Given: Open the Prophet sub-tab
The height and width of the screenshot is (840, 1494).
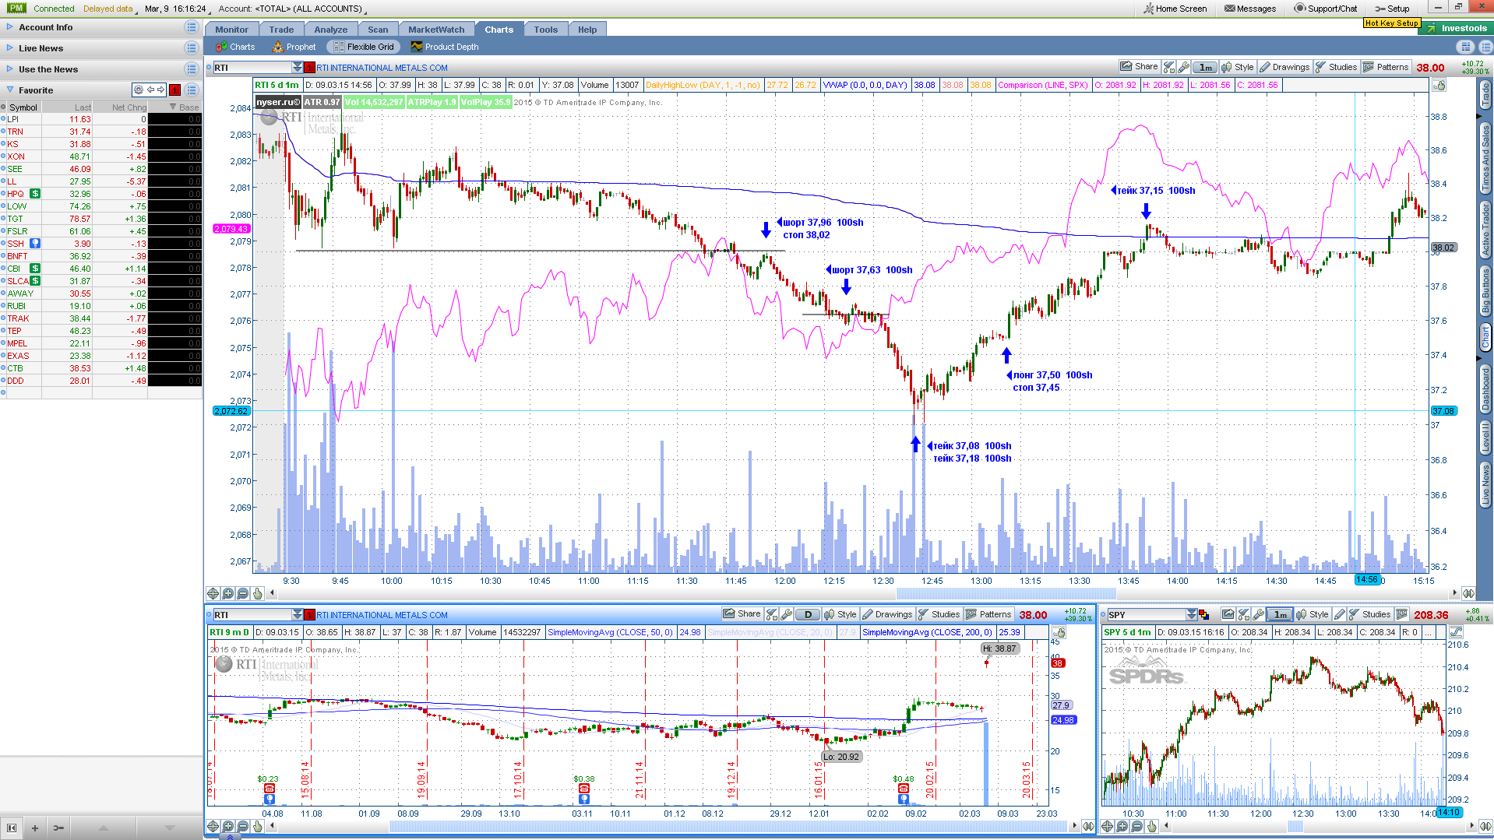Looking at the screenshot, I should click(x=294, y=47).
